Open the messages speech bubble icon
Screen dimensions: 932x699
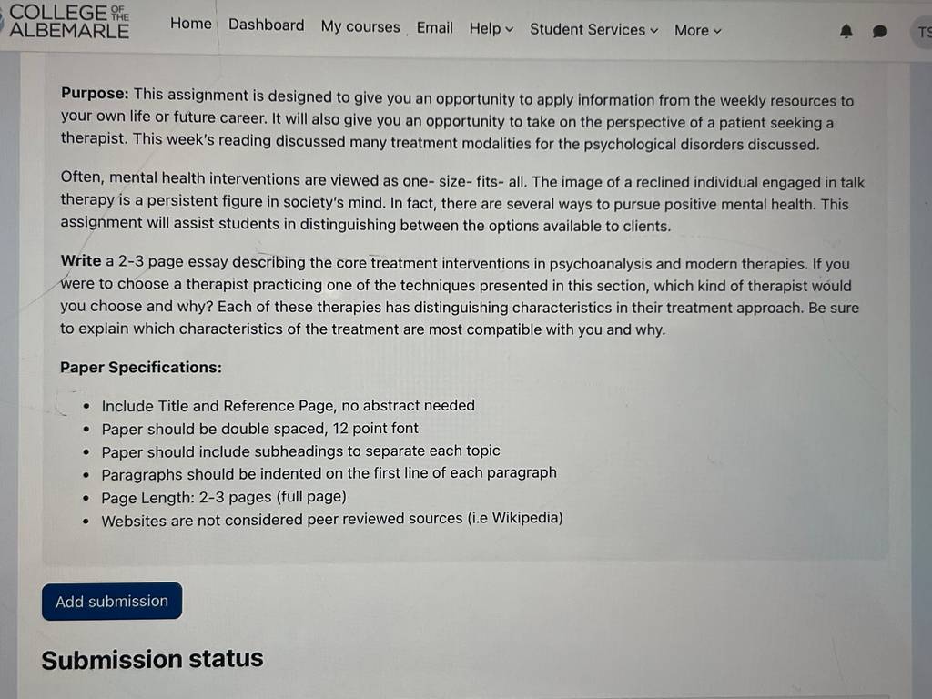pos(880,32)
